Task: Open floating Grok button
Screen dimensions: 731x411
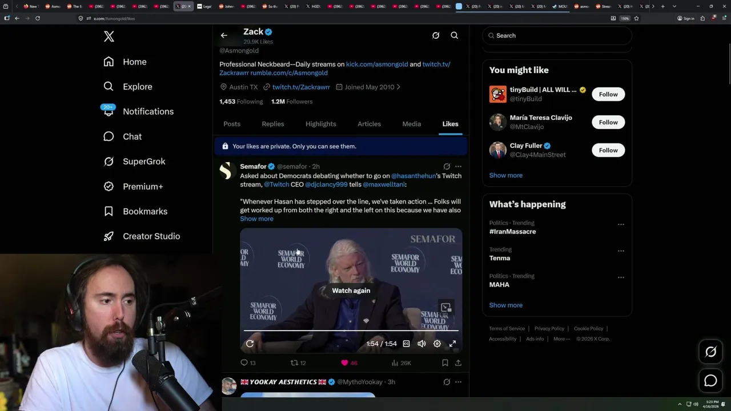Action: click(711, 352)
